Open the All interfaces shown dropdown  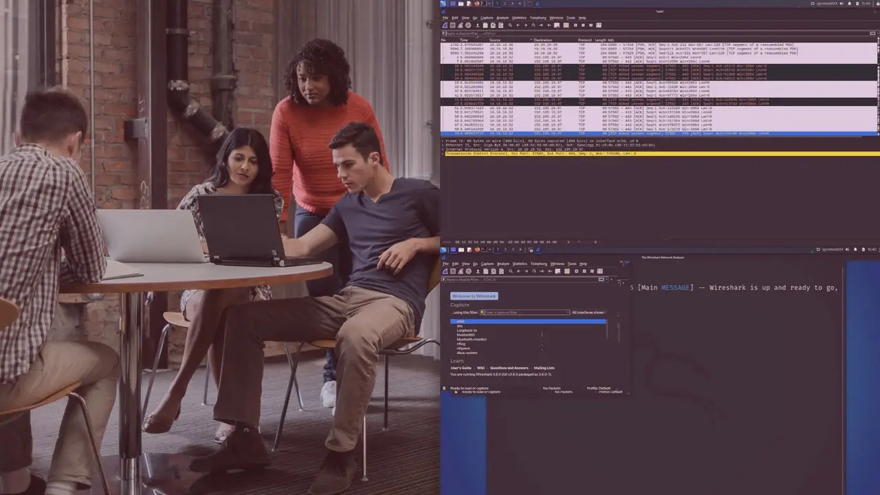pyautogui.click(x=588, y=312)
